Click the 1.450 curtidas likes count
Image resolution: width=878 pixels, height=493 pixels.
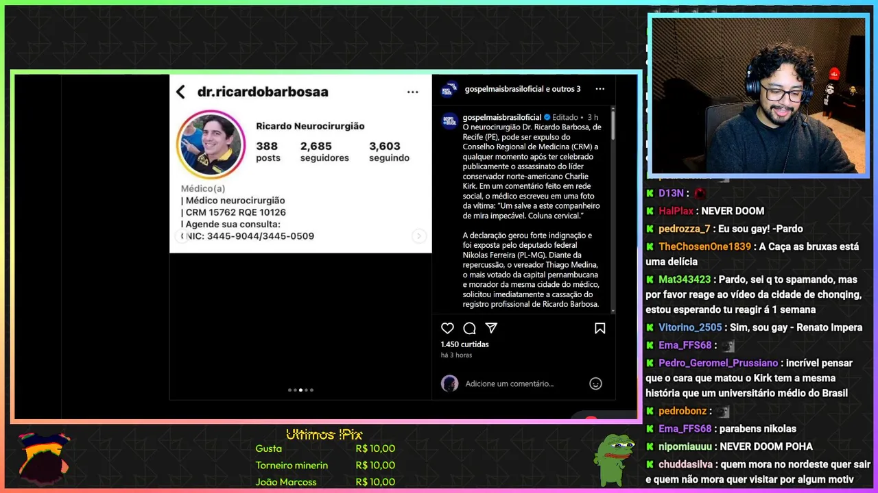[x=464, y=344]
